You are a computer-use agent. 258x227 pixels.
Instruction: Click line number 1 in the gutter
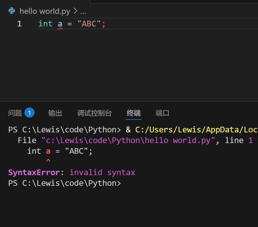click(x=19, y=24)
